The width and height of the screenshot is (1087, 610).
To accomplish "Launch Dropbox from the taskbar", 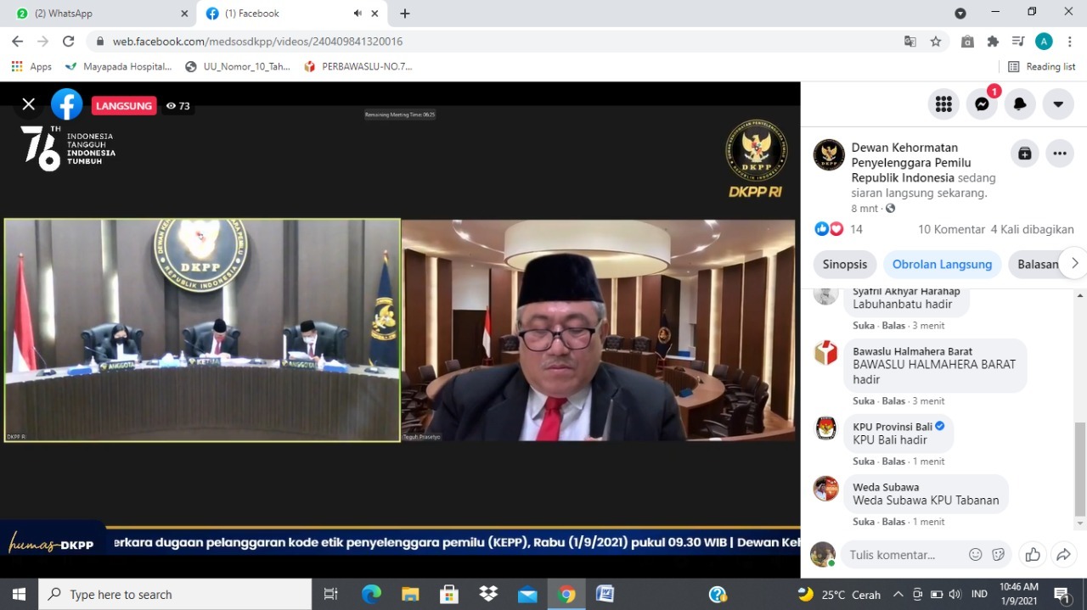I will pos(488,594).
